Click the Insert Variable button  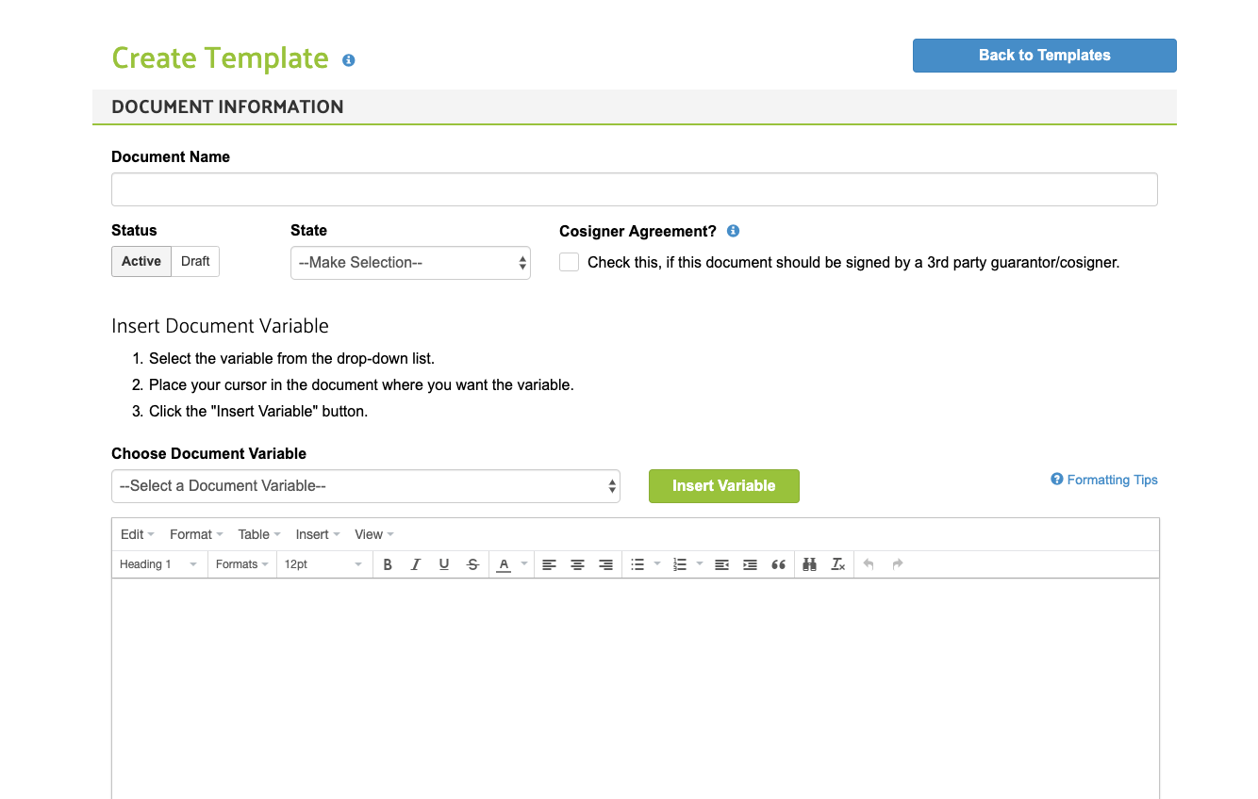point(723,486)
